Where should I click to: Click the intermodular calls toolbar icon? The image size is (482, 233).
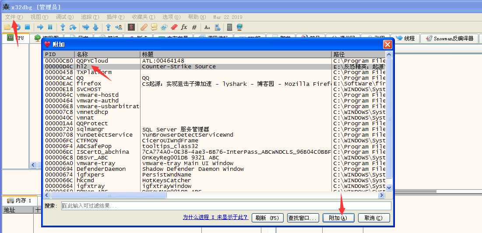tap(217, 27)
